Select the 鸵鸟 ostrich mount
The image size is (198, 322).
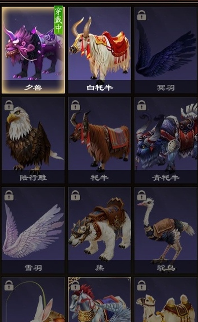pyautogui.click(x=166, y=230)
